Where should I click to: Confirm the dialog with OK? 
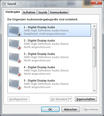50,109
